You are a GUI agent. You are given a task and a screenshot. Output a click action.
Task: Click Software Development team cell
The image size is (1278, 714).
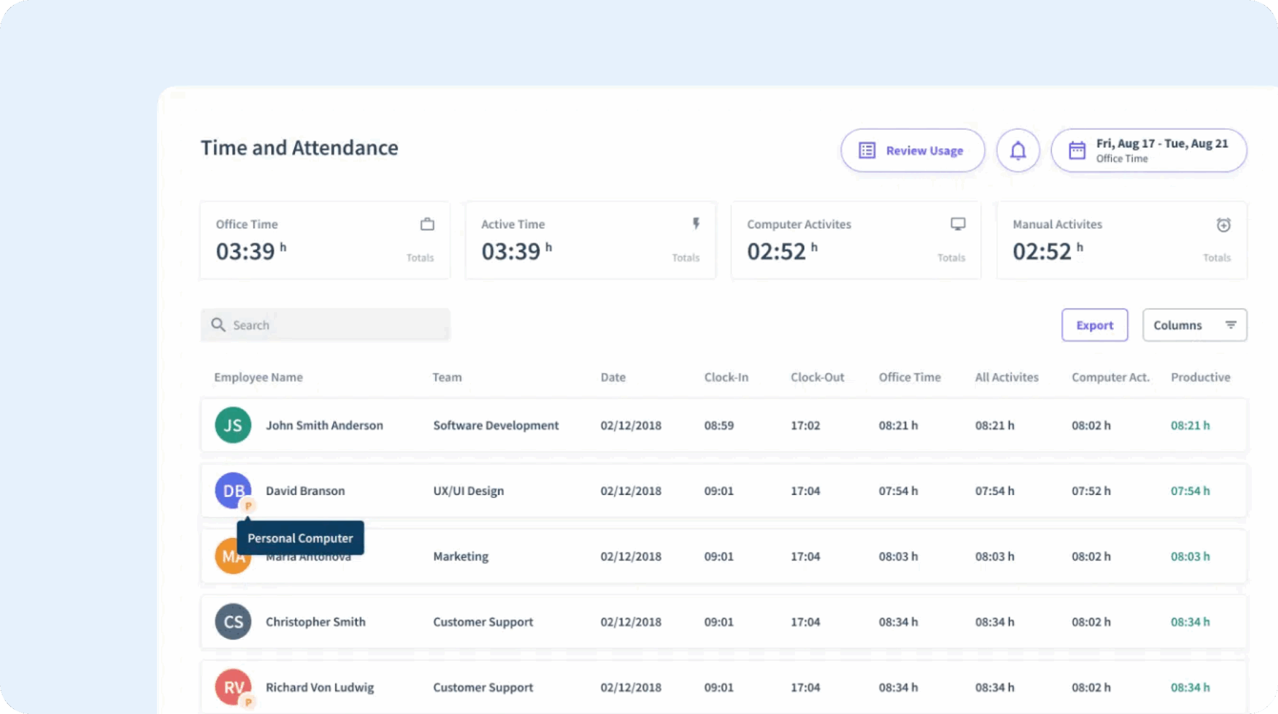(x=496, y=425)
